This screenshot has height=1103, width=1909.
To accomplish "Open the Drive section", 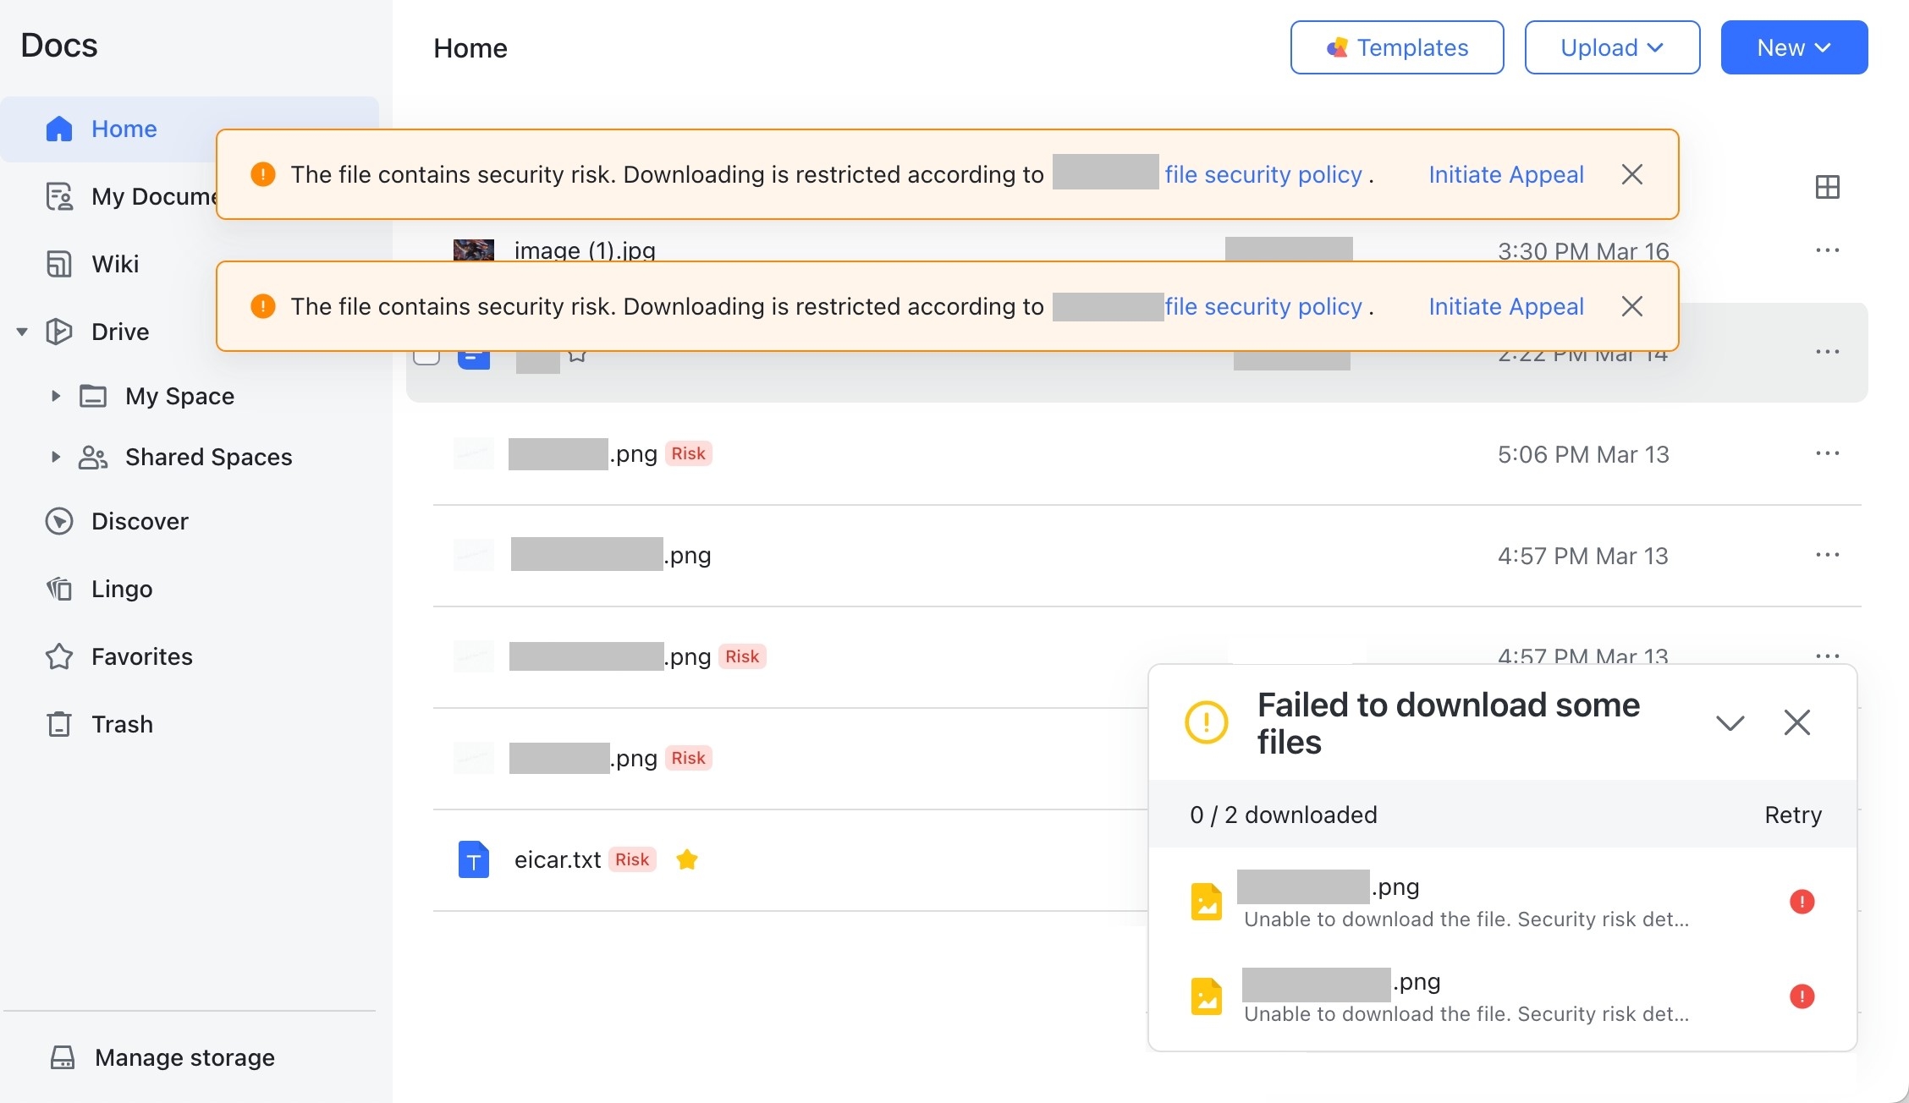I will [120, 332].
